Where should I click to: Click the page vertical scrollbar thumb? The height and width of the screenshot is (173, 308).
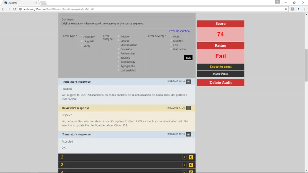(306, 65)
